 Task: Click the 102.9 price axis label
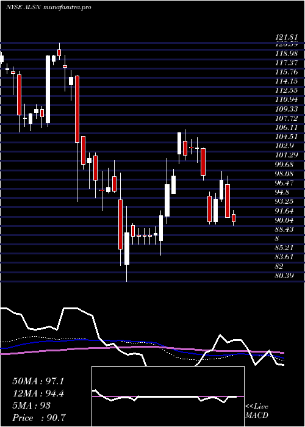coord(284,146)
